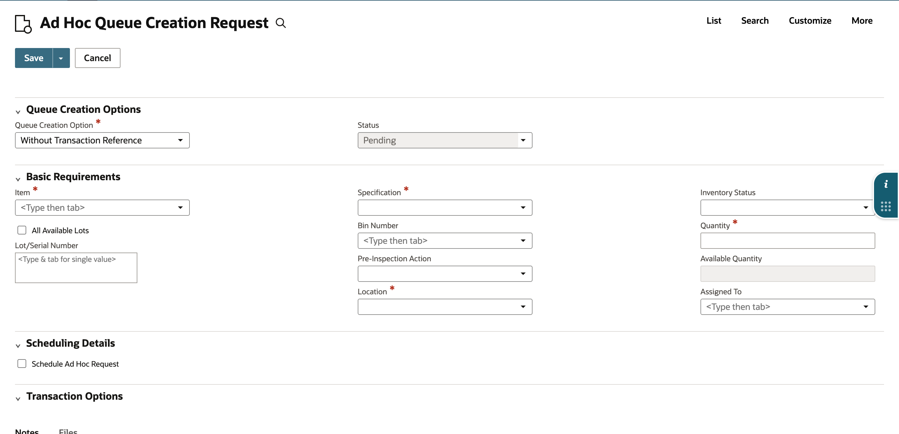The height and width of the screenshot is (434, 899).
Task: Open the Save button dropdown arrow
Action: point(61,58)
